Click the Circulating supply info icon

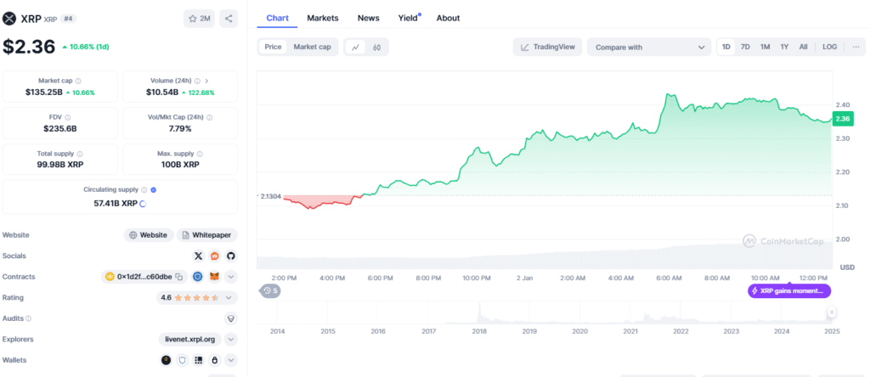[x=144, y=189]
